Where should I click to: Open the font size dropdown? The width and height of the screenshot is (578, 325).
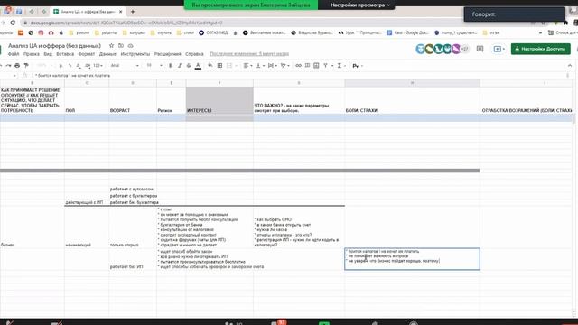154,66
